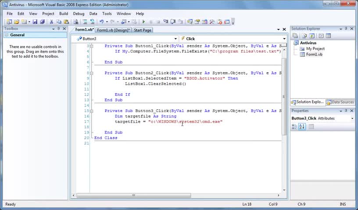
Task: Save the current file with the floppy disk icon
Action: coord(35,21)
